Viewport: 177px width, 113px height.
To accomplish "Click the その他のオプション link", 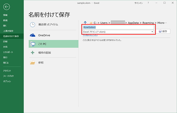I will click(90, 35).
